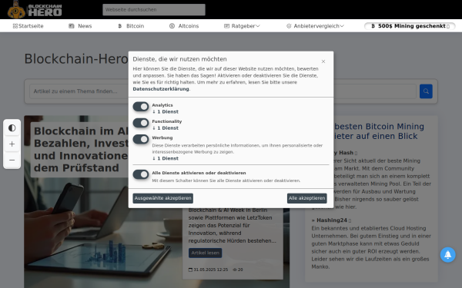Decrease font size with minus icon

[12, 161]
